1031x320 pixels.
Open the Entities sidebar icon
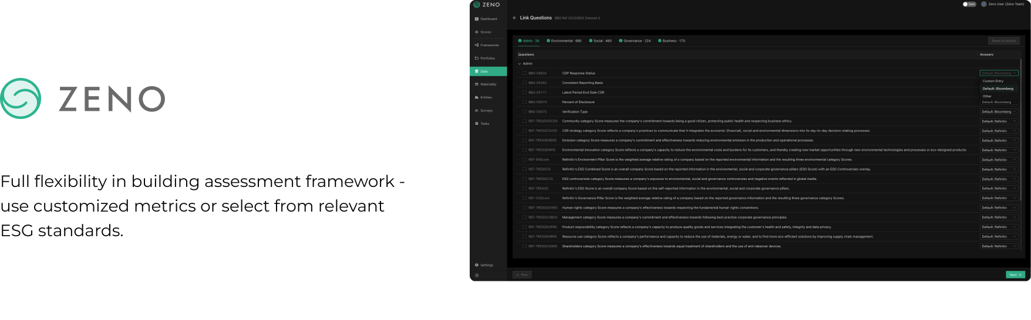tap(477, 97)
